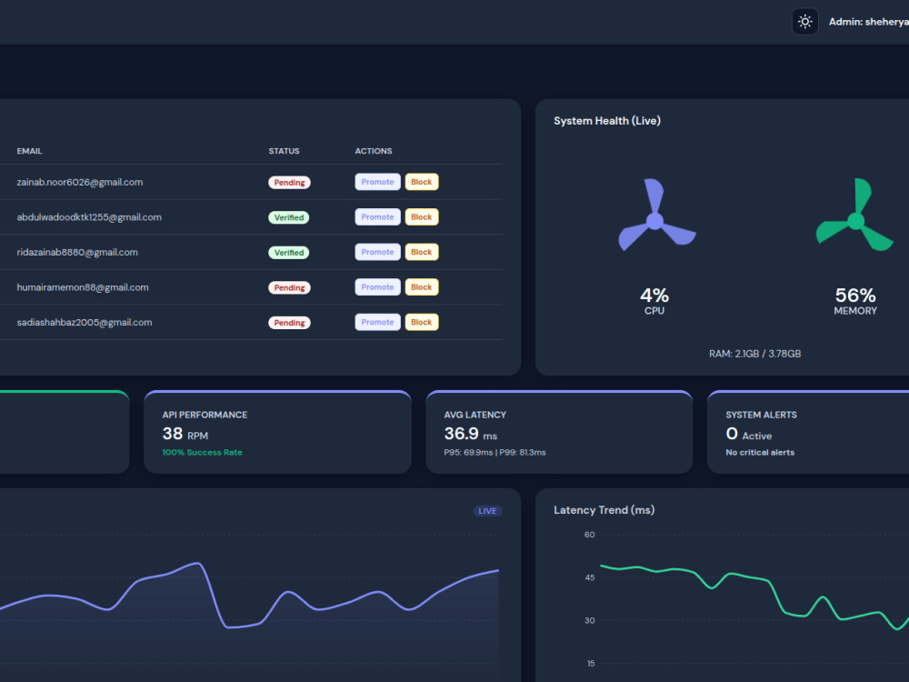Click RAM: 2.1GB / 3.78GB text

pyautogui.click(x=754, y=354)
